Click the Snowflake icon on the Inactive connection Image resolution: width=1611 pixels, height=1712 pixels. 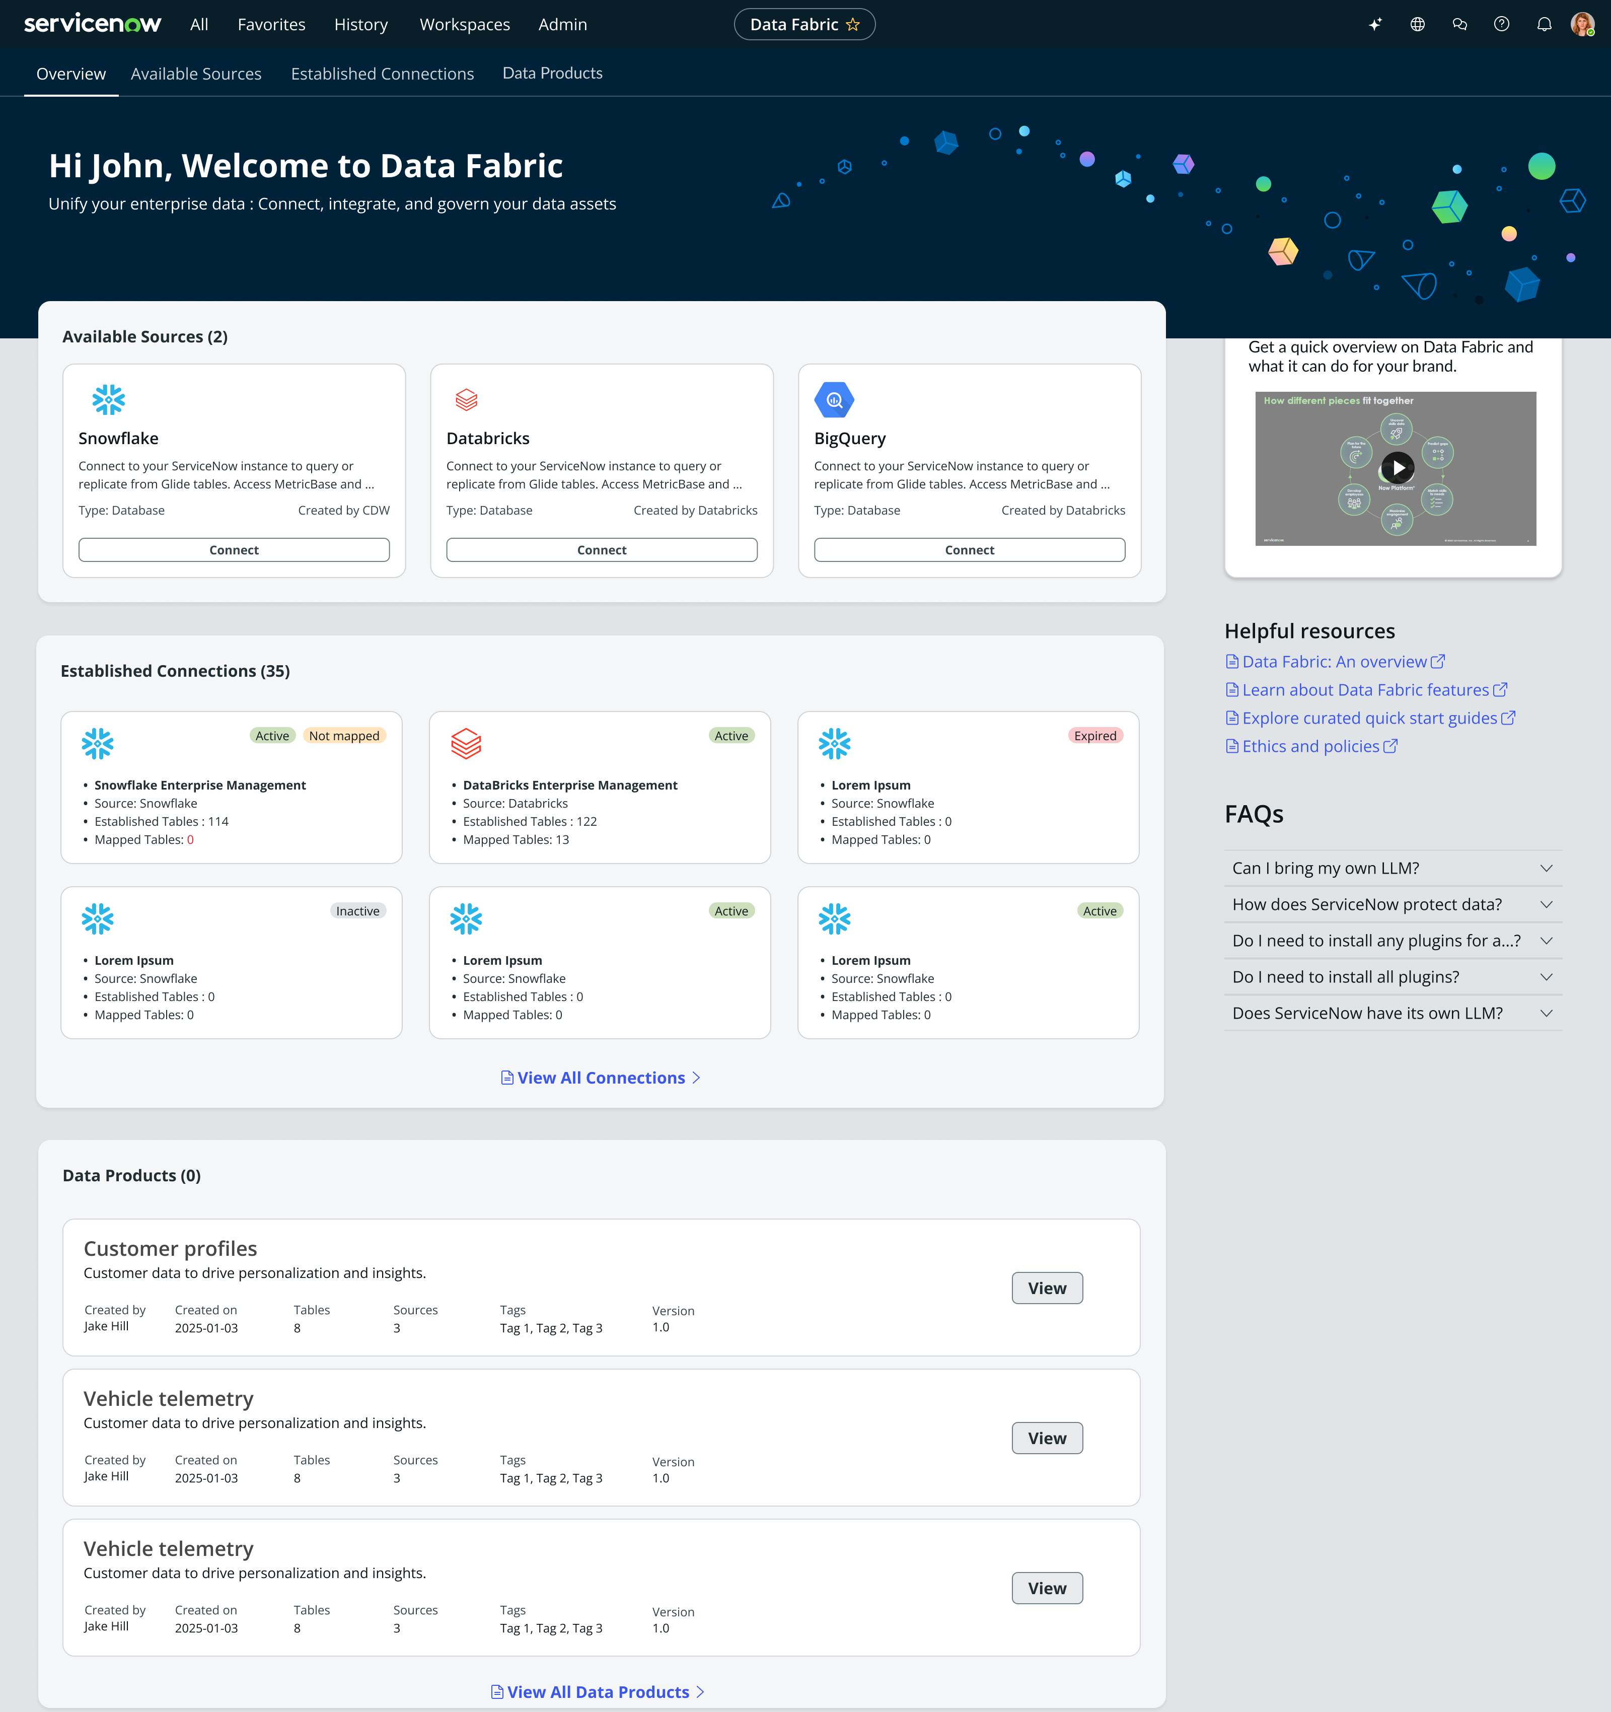point(97,919)
